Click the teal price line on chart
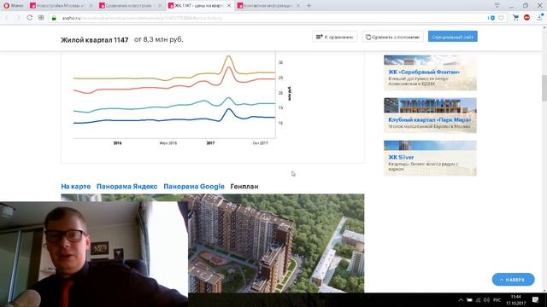The image size is (547, 307). [x=139, y=108]
